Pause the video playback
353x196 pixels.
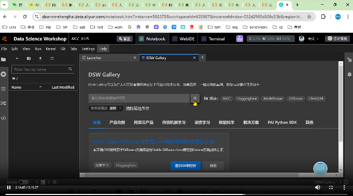[x=9, y=187]
